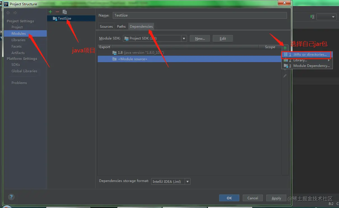Open the Problems section
The height and width of the screenshot is (208, 339).
click(19, 83)
